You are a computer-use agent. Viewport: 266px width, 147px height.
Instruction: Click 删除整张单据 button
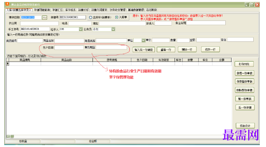click(244, 90)
